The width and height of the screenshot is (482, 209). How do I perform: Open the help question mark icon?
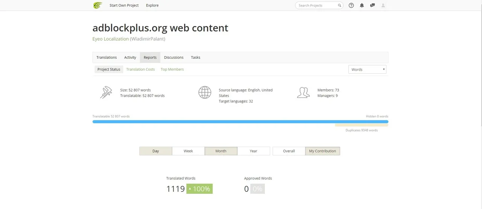[x=351, y=5]
